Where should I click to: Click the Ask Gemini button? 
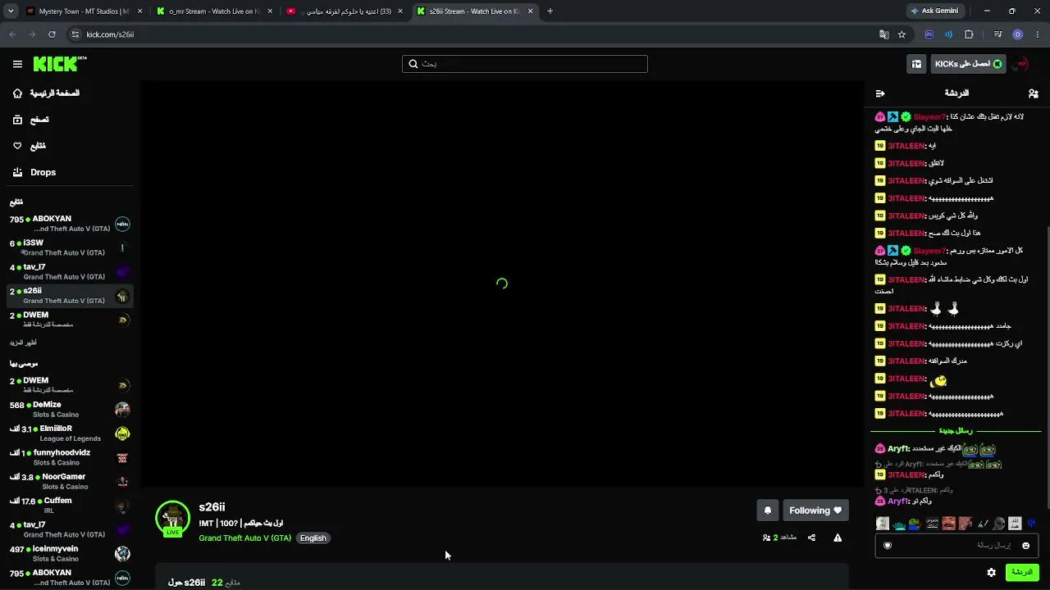(934, 11)
